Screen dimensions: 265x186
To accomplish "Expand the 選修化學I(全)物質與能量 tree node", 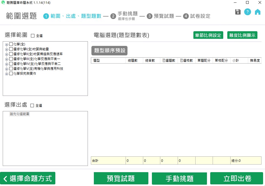I will click(7, 49).
